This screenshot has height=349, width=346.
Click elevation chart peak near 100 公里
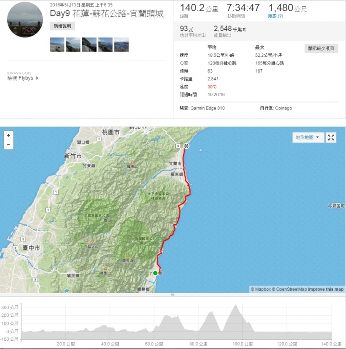(x=235, y=305)
